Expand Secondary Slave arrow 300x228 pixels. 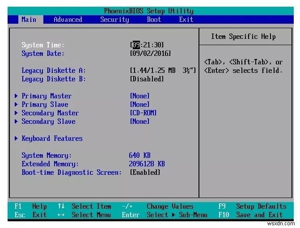(16, 121)
